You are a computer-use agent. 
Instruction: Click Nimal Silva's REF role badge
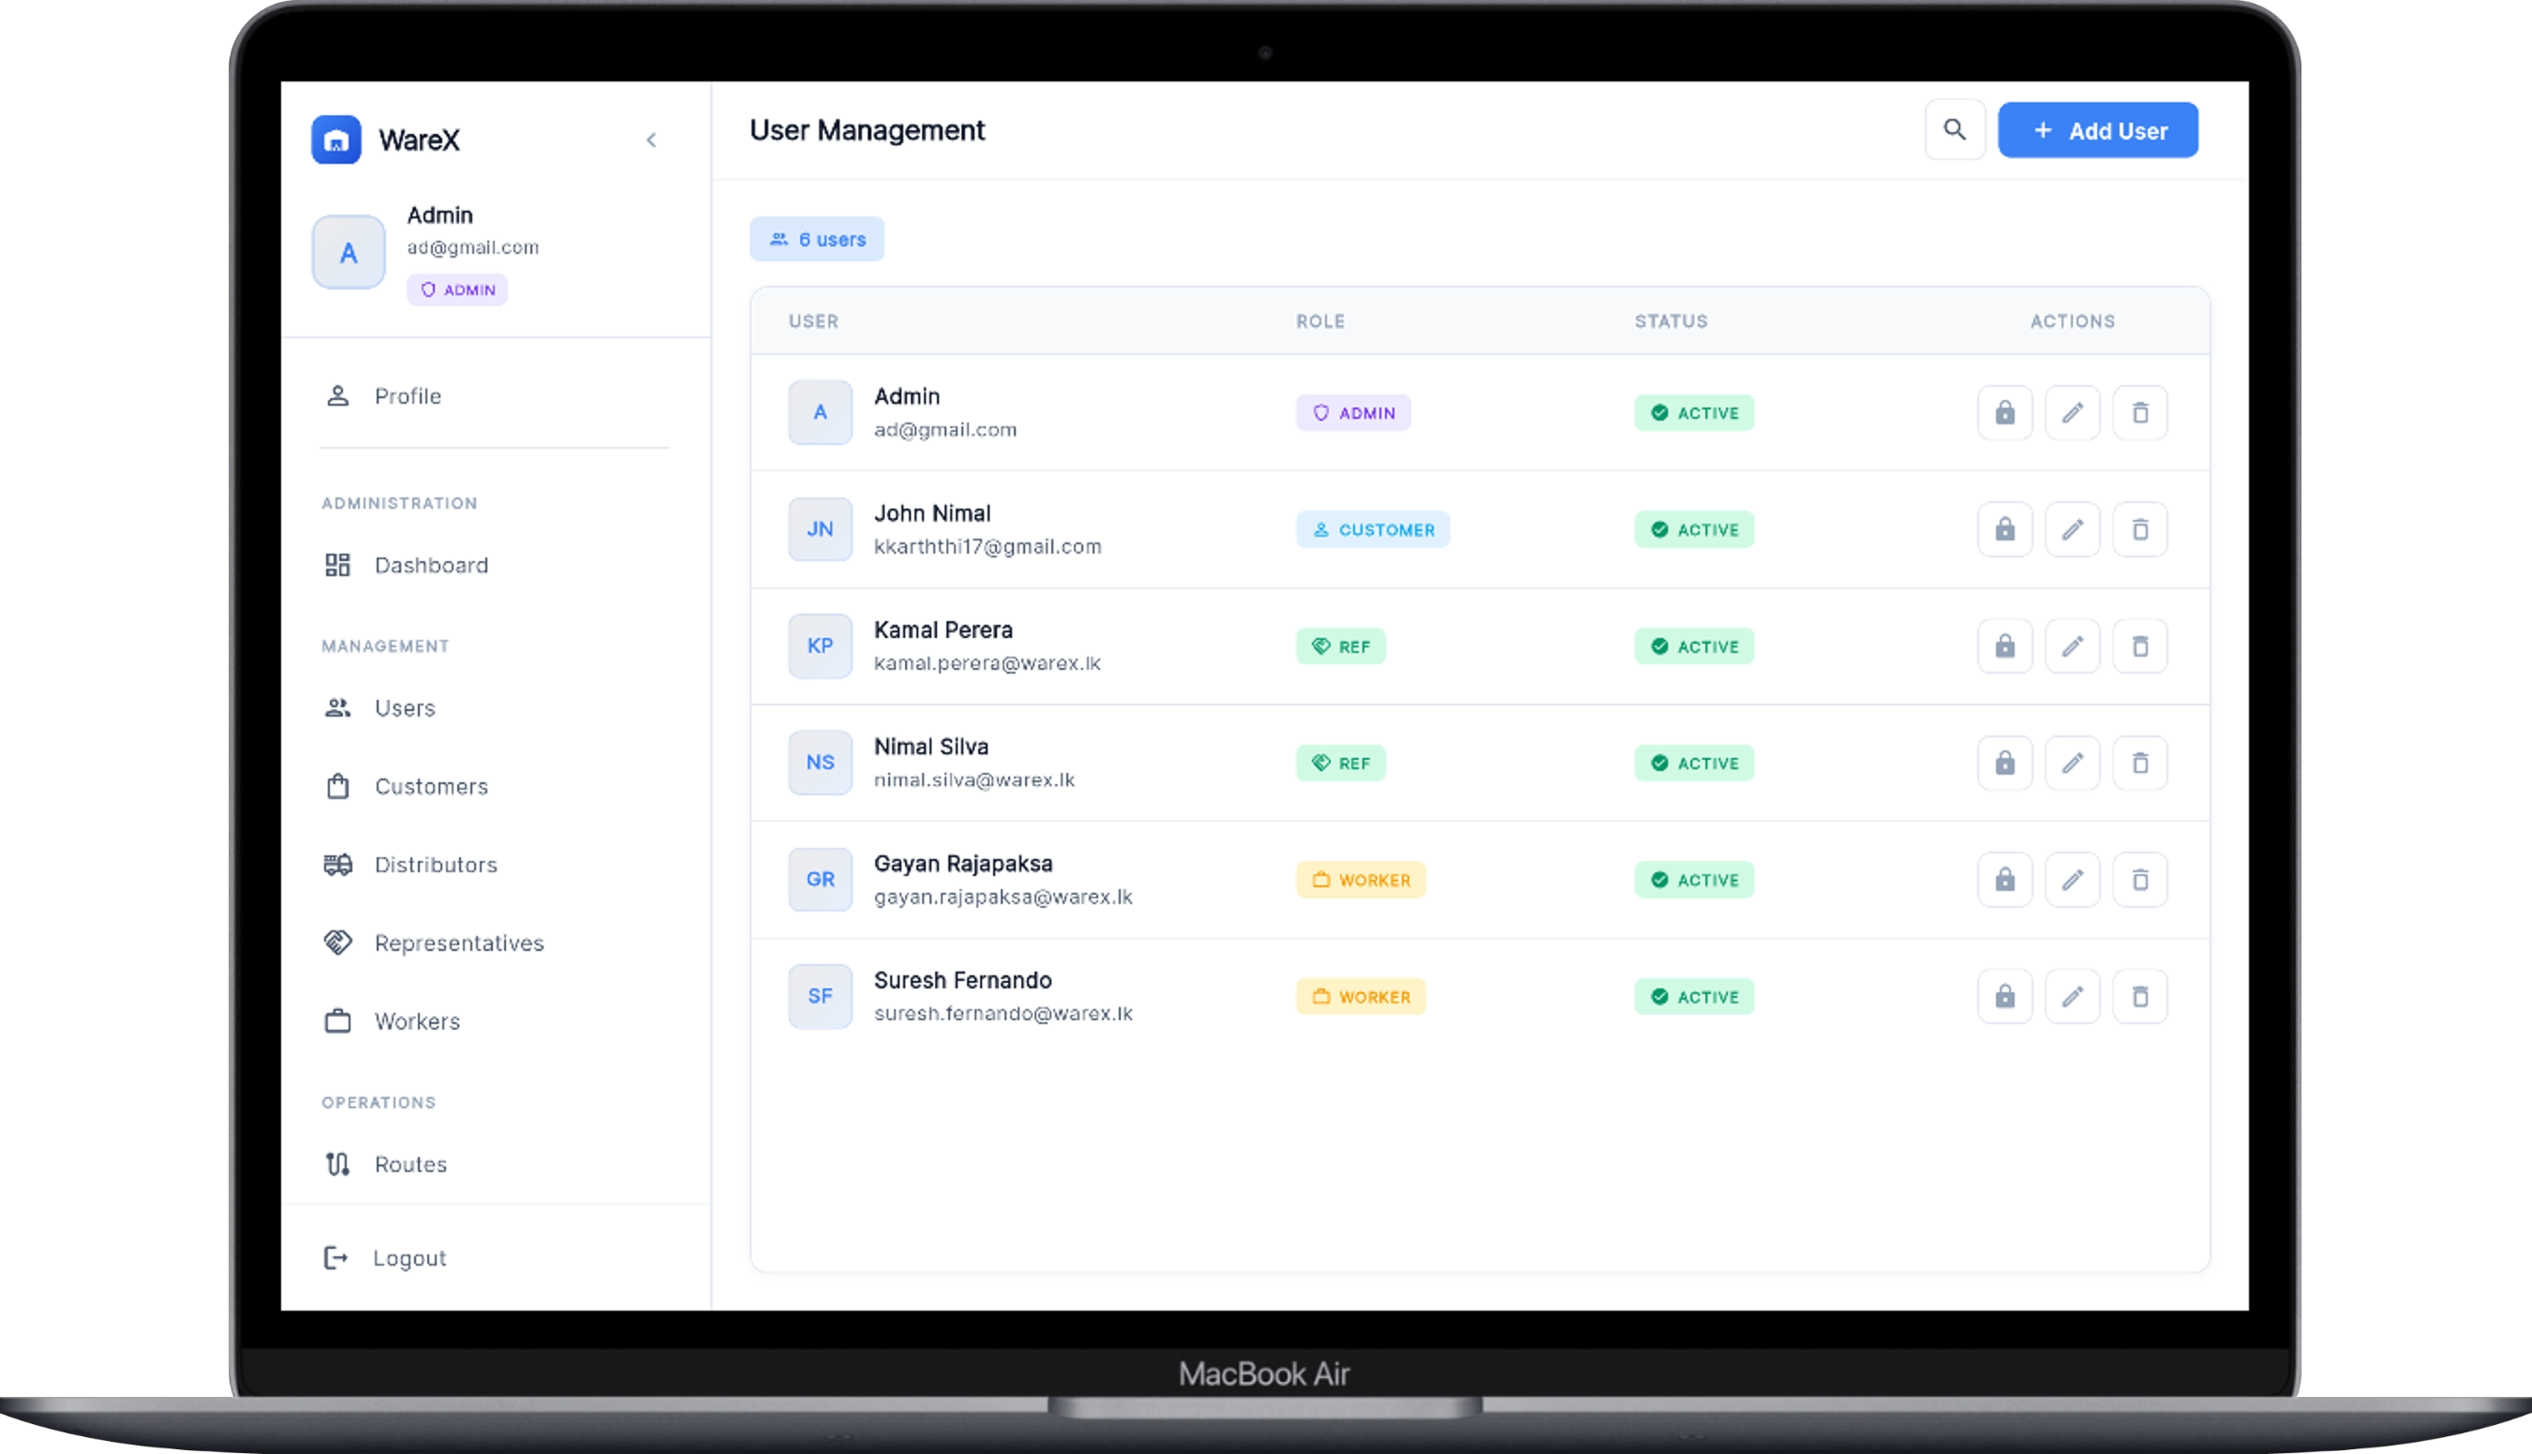[1340, 764]
